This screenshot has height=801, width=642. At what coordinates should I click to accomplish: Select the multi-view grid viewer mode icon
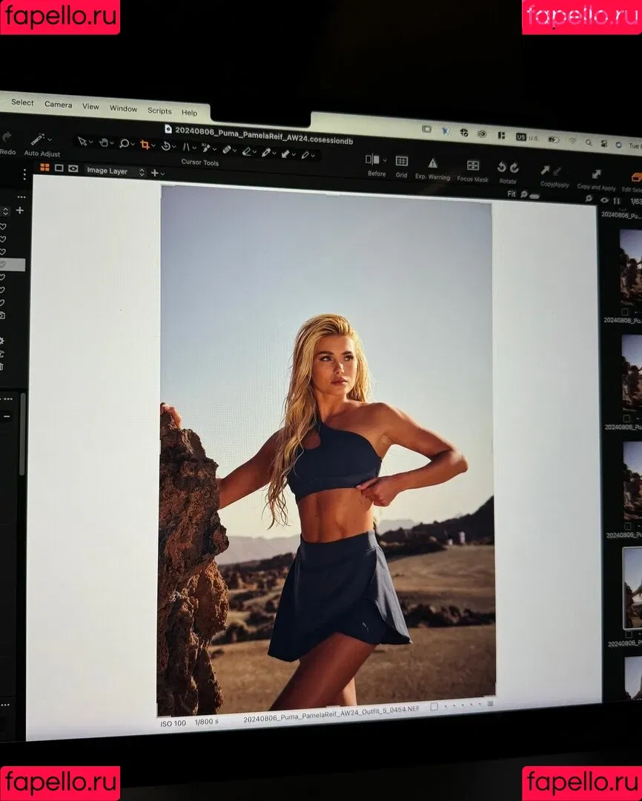tap(44, 168)
